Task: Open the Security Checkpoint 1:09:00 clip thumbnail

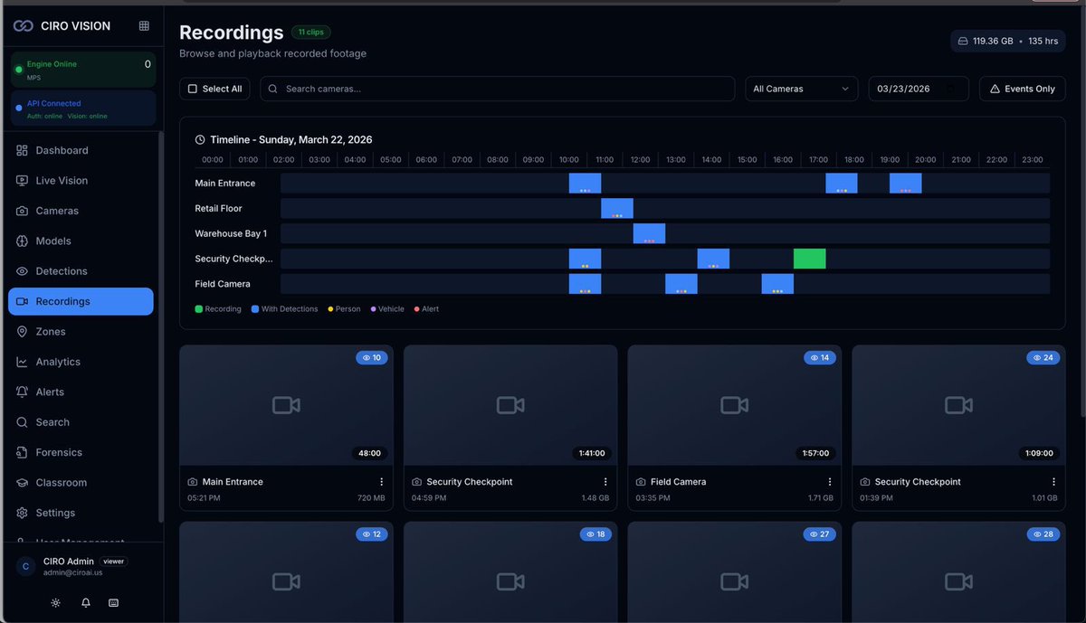Action: 958,405
